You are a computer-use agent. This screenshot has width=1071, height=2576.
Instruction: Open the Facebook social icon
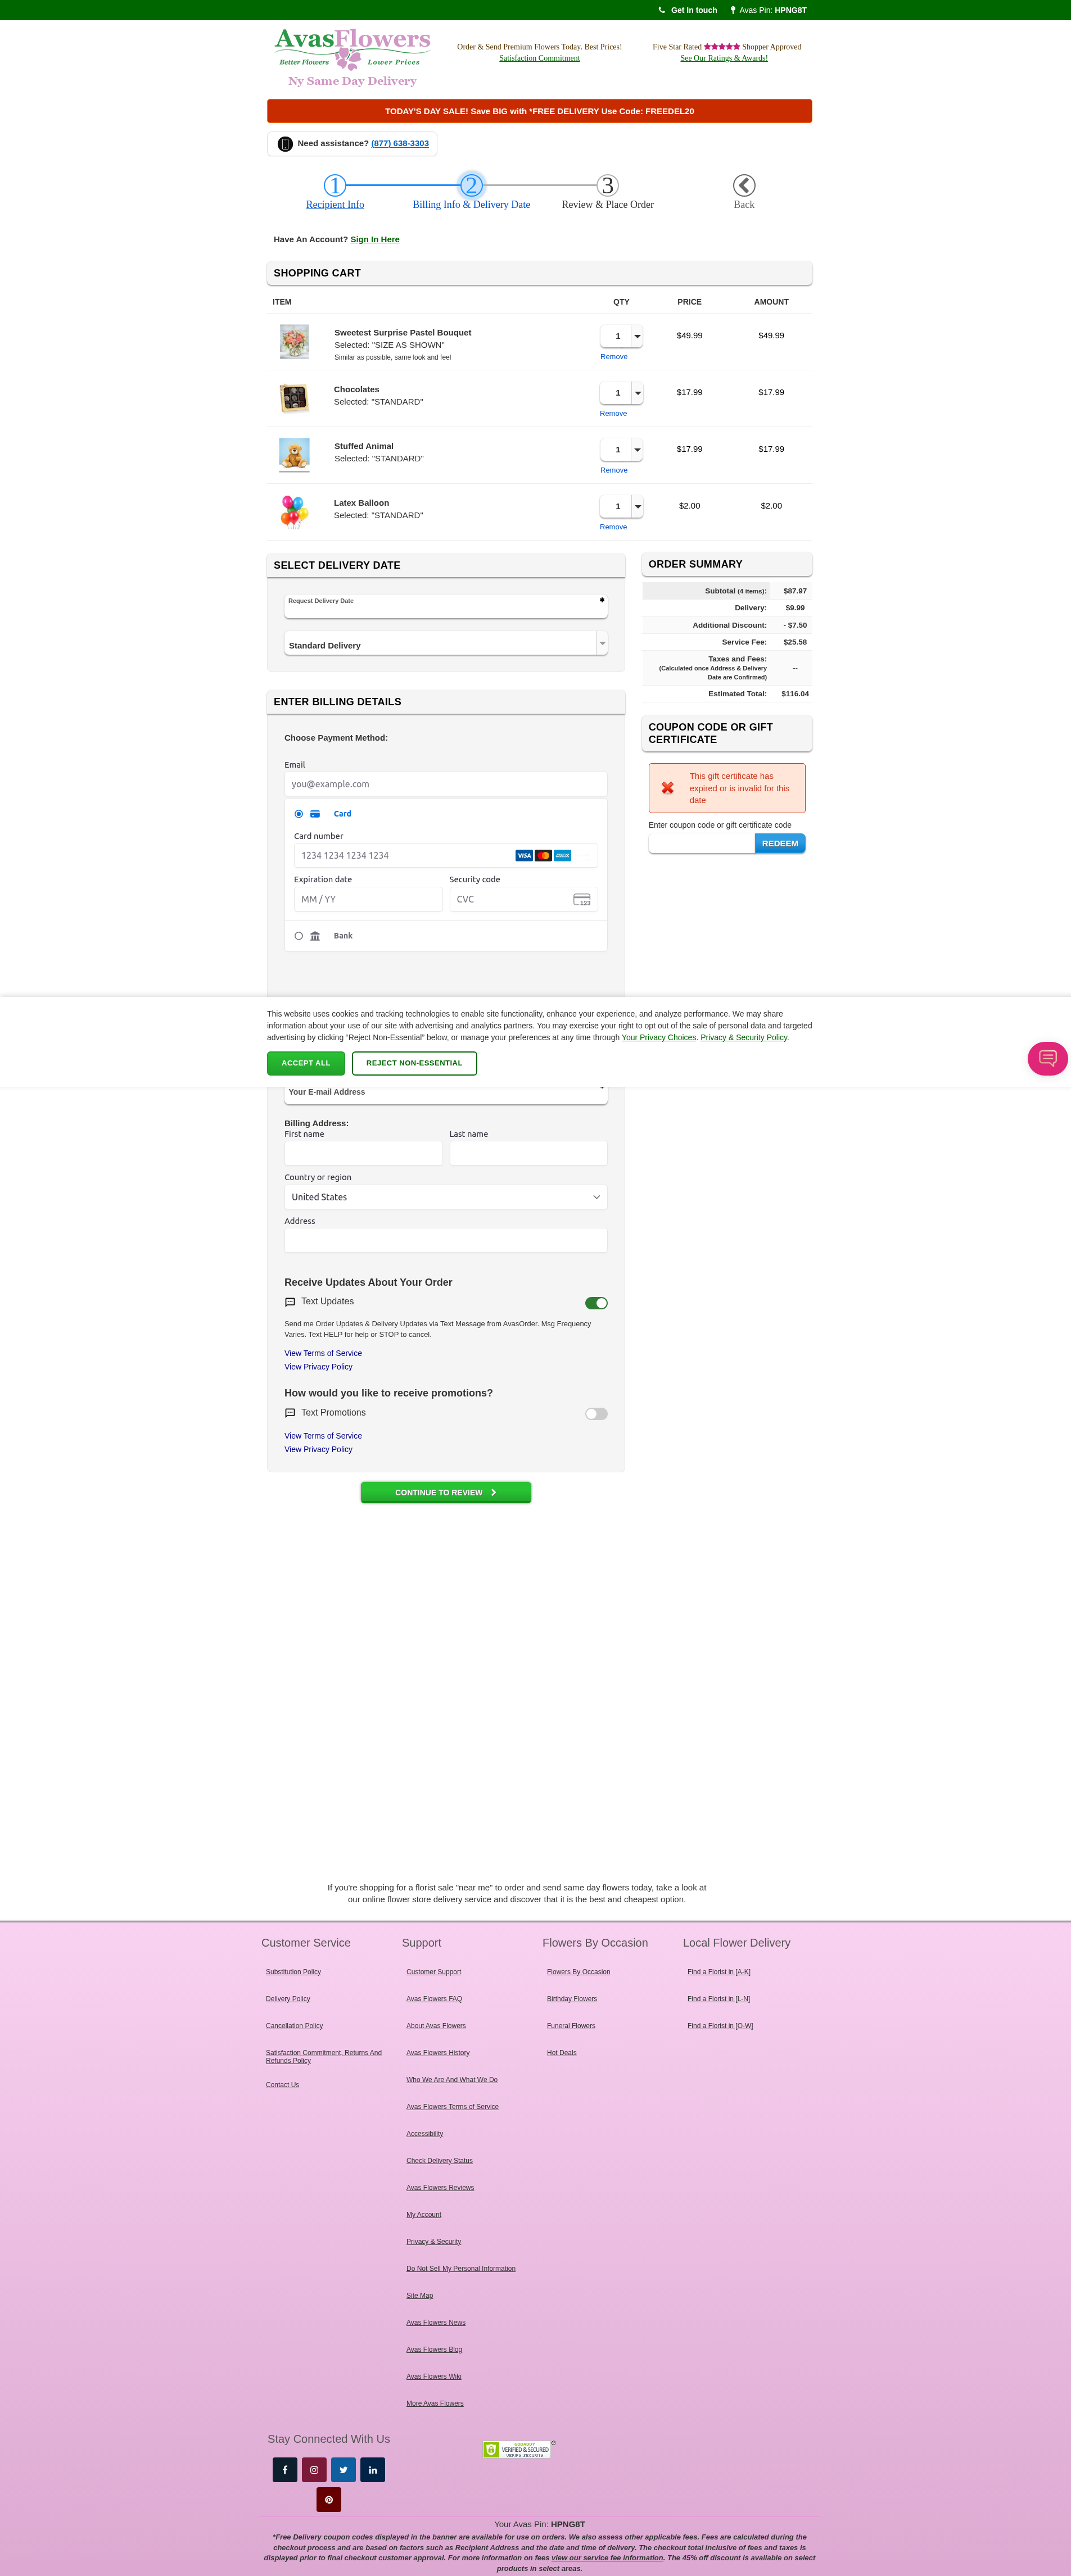coord(285,2469)
